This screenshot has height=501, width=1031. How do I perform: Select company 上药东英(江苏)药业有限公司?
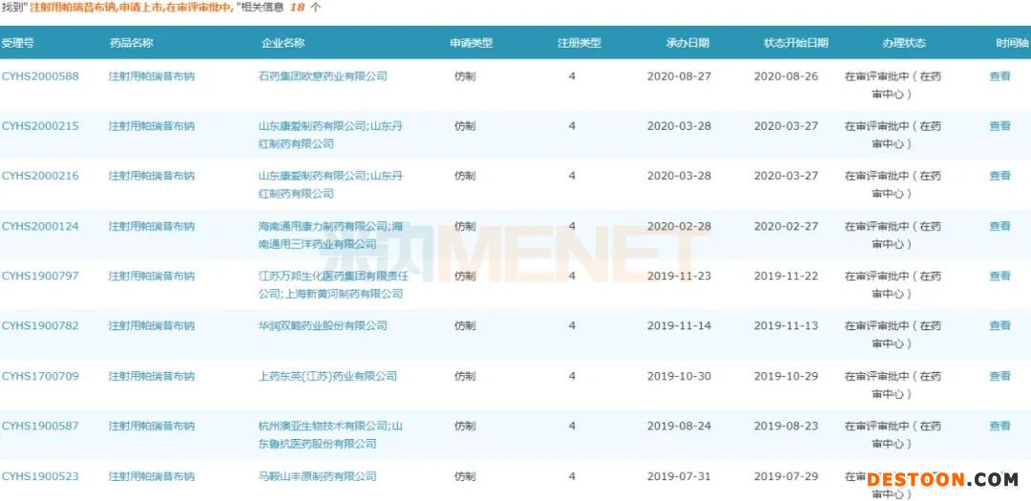tap(327, 376)
